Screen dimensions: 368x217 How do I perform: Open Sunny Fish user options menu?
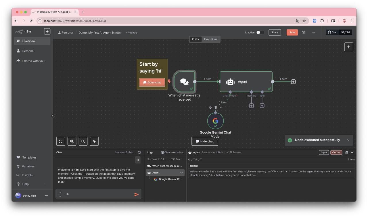click(47, 196)
